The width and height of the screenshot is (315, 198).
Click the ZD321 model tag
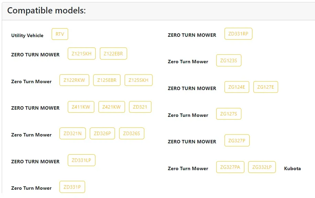pyautogui.click(x=140, y=107)
